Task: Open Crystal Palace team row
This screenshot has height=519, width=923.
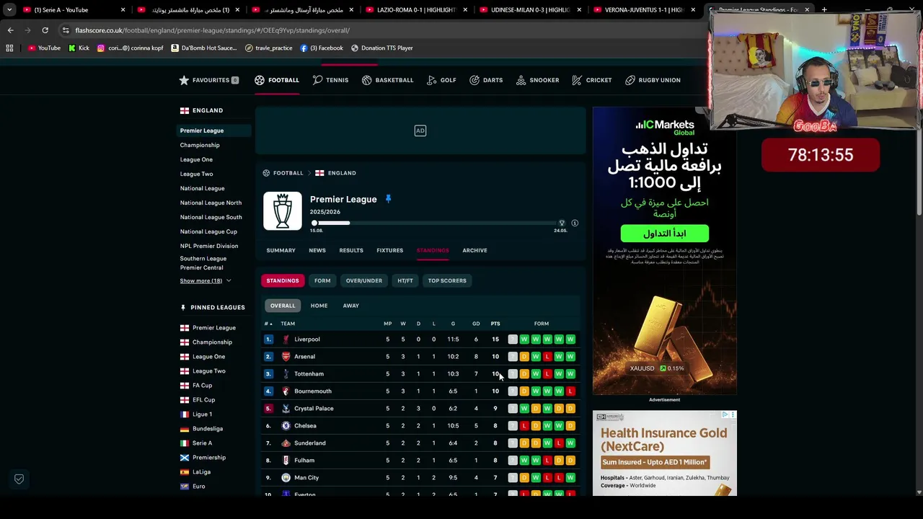Action: click(x=421, y=408)
